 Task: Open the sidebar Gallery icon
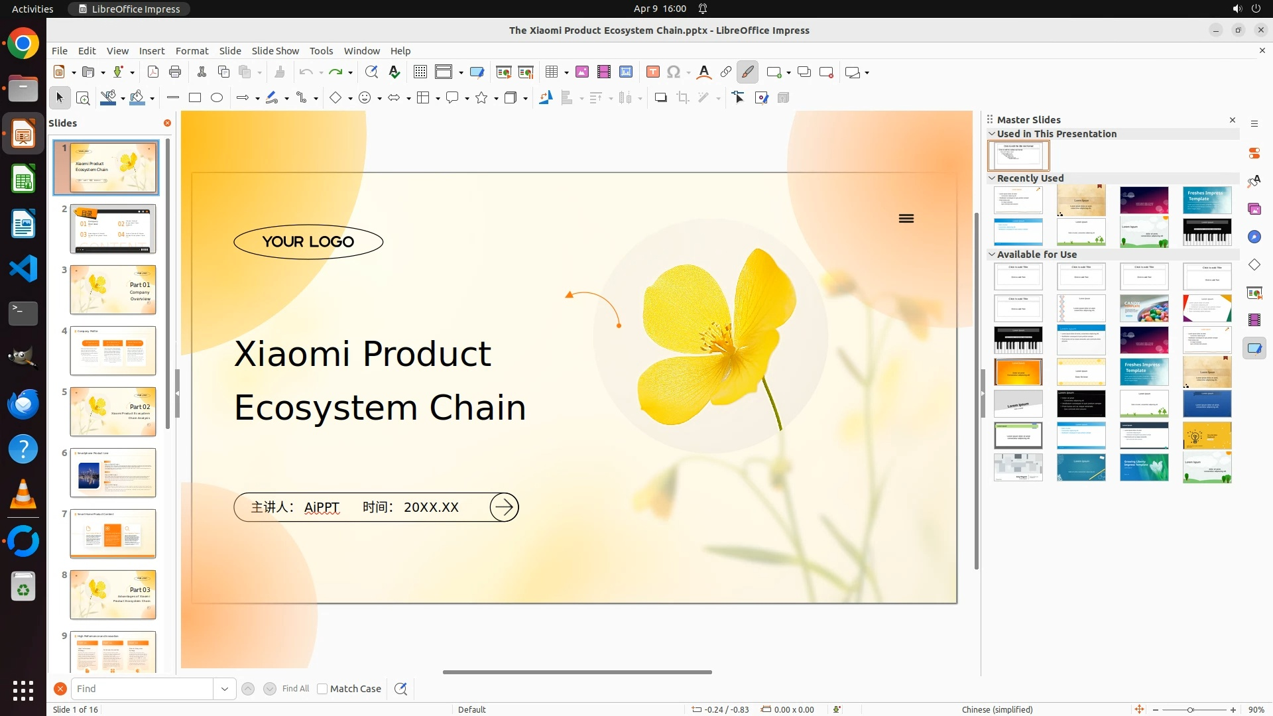1254,209
